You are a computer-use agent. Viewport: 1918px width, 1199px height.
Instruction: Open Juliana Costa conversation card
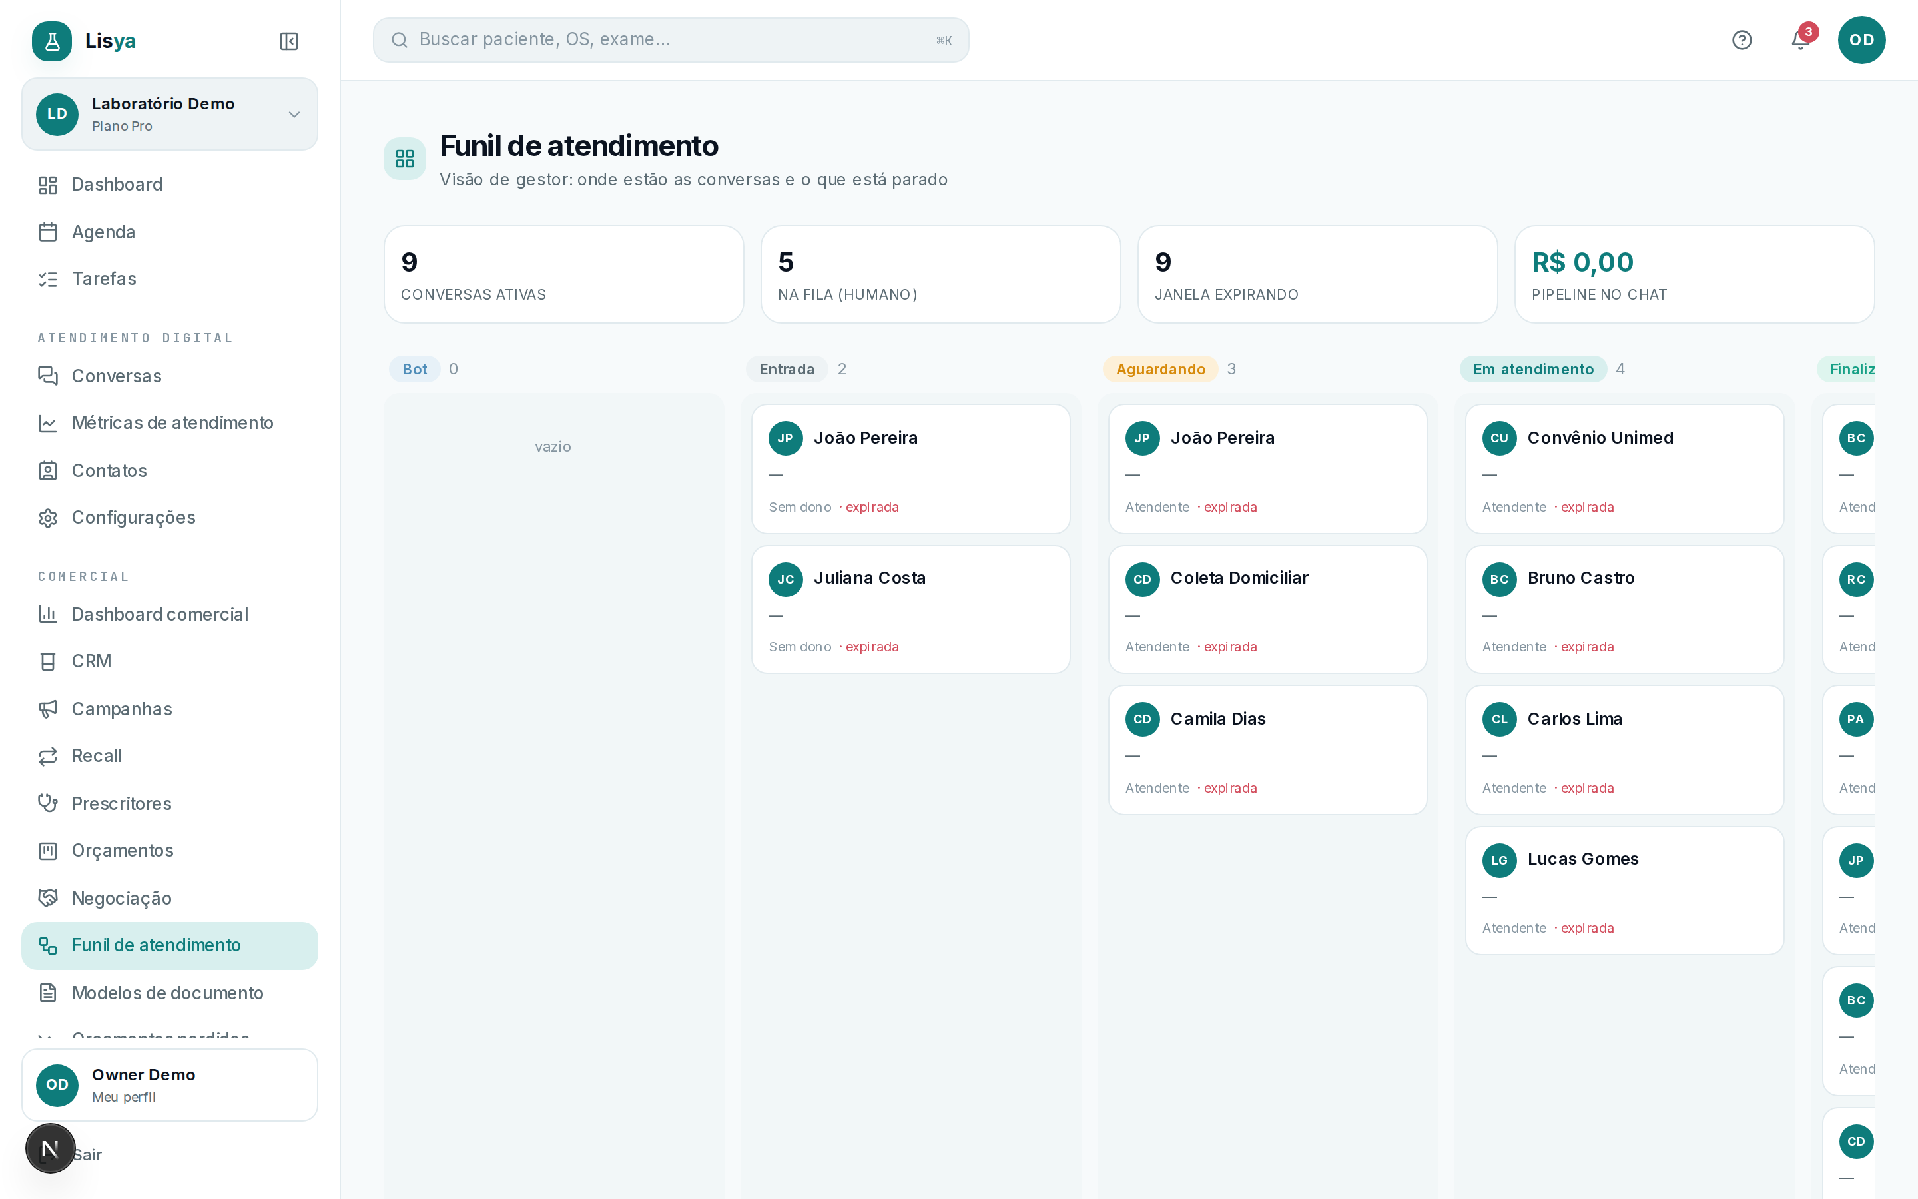910,609
